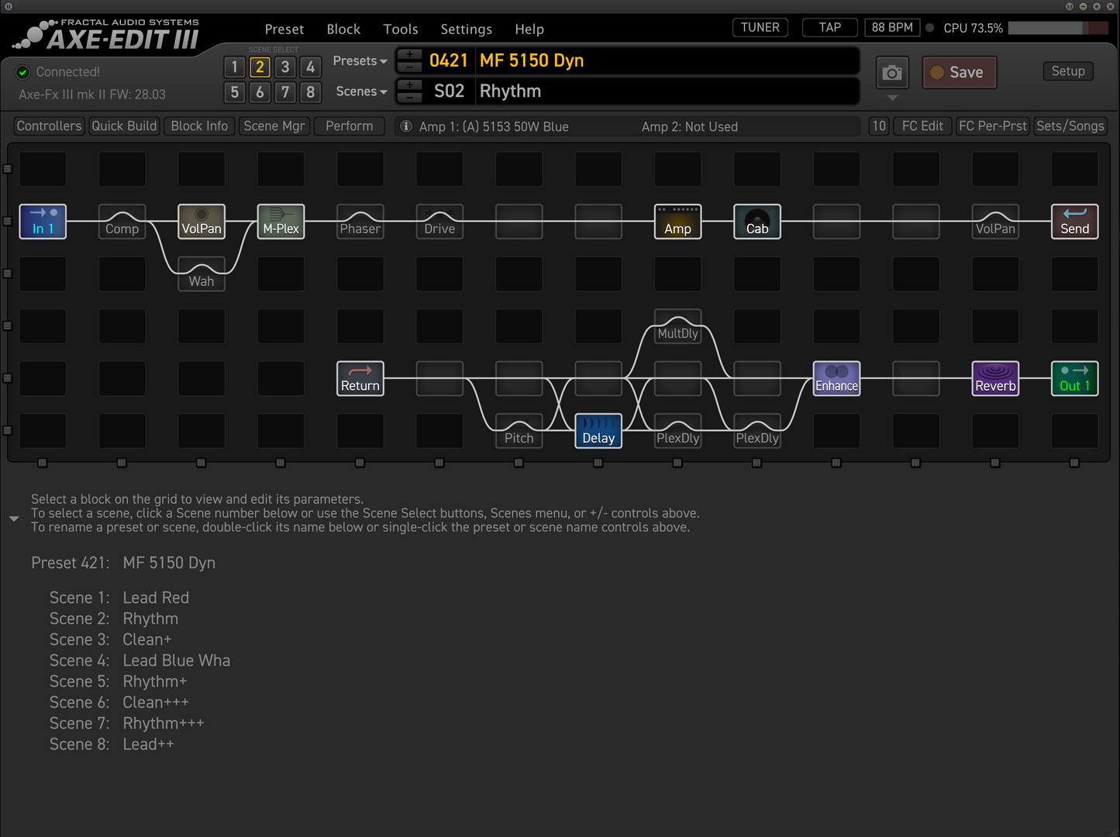
Task: Select the blue Delay block
Action: pyautogui.click(x=598, y=431)
